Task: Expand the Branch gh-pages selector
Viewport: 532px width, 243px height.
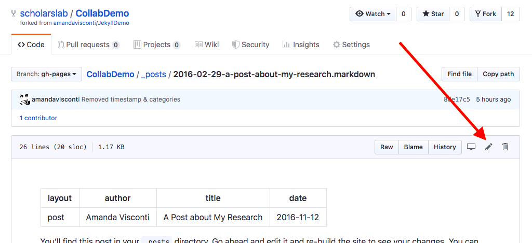Action: pos(46,74)
